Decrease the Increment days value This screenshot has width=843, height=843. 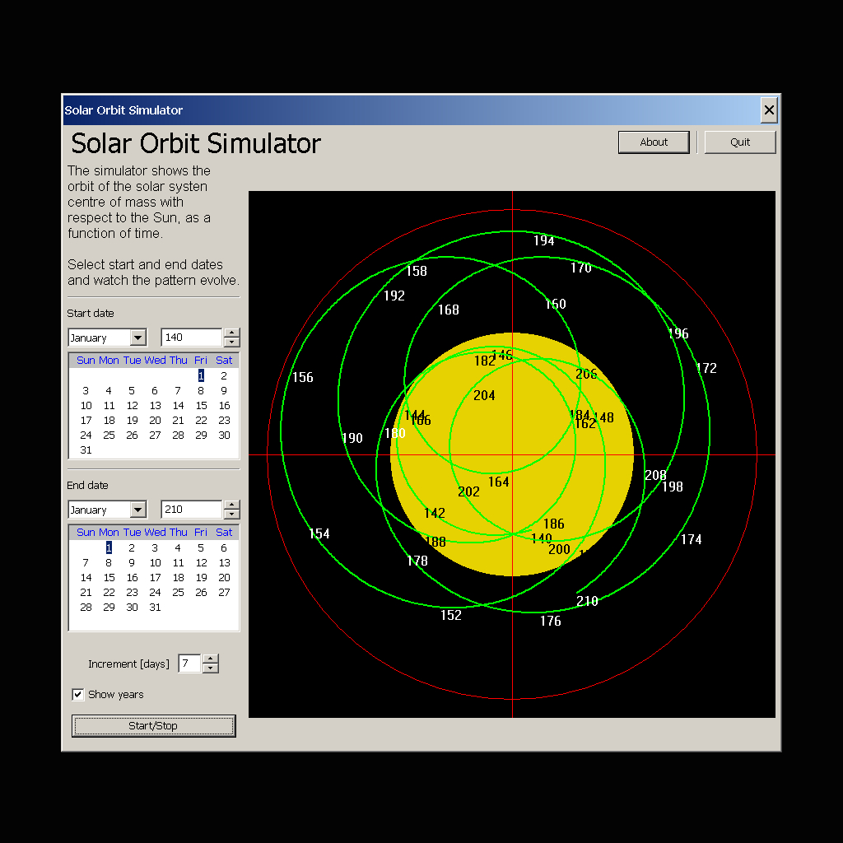pos(210,668)
